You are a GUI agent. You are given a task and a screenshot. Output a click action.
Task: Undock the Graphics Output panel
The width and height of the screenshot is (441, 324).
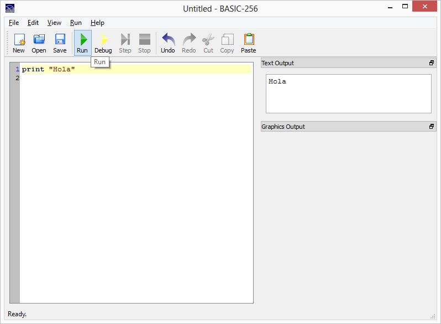coord(432,127)
